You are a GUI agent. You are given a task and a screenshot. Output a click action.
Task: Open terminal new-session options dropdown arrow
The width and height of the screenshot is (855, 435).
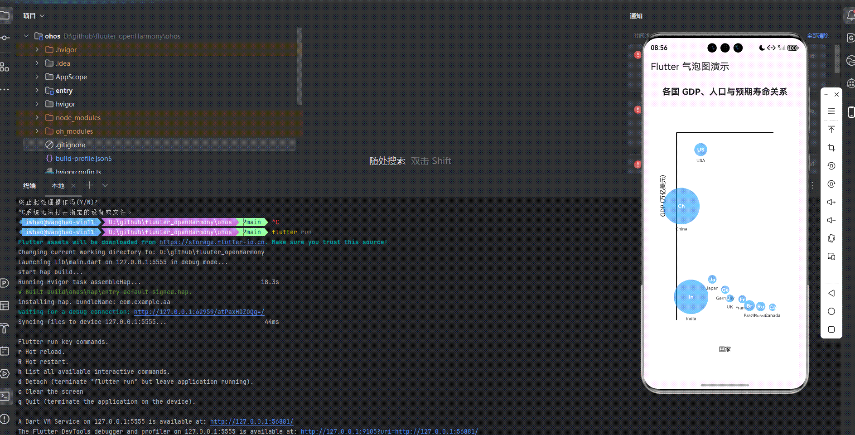[105, 185]
